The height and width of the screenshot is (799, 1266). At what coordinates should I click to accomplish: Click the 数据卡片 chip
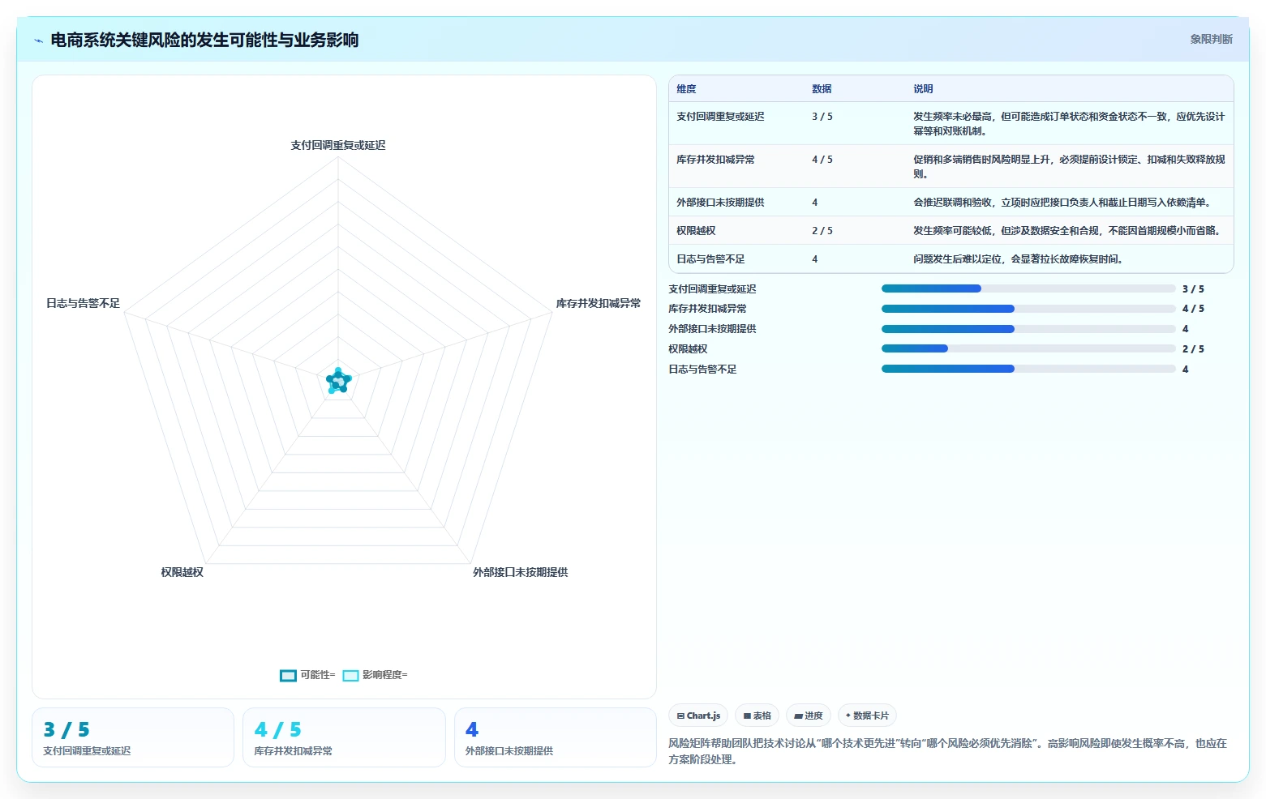[867, 716]
